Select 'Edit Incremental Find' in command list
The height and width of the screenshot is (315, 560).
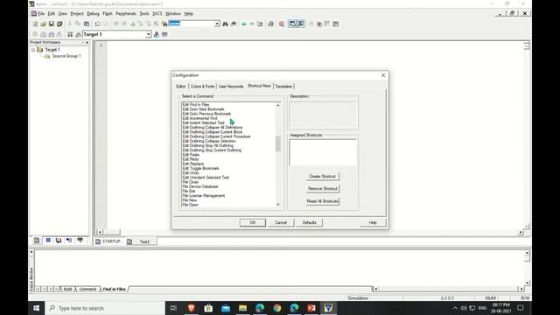(x=200, y=118)
